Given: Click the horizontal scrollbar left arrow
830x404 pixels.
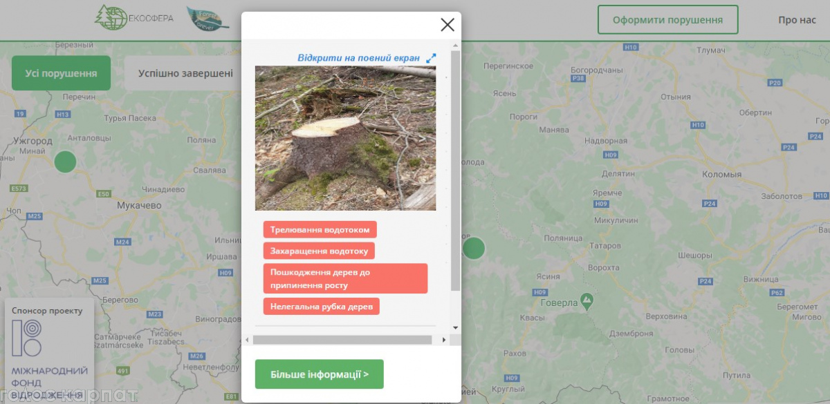Looking at the screenshot, I should click(248, 340).
